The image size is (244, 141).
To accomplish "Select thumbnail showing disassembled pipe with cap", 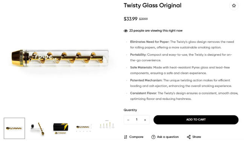I will (37, 128).
